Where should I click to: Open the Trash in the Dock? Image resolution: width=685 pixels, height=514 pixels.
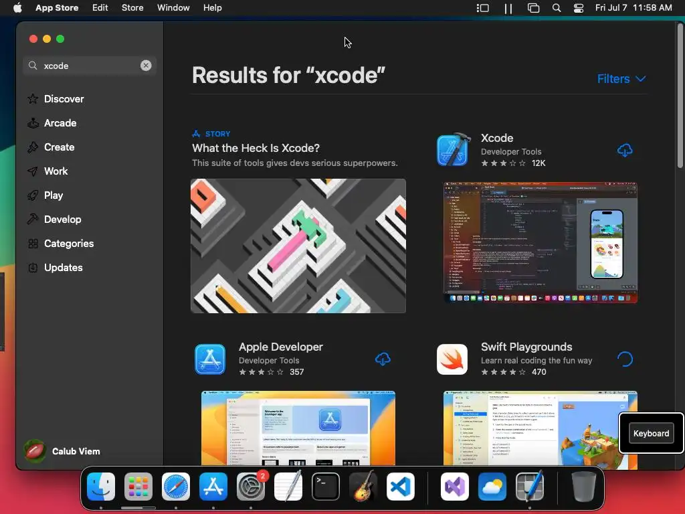coord(583,487)
